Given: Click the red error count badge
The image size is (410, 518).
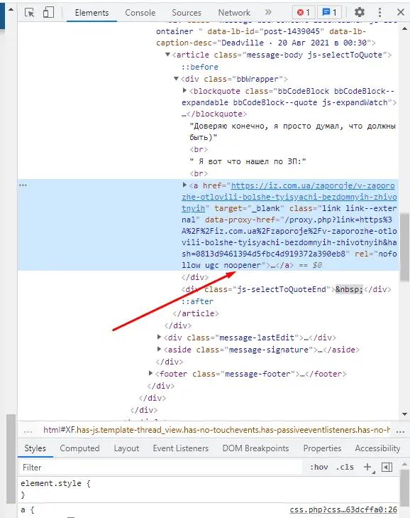Looking at the screenshot, I should tap(304, 13).
